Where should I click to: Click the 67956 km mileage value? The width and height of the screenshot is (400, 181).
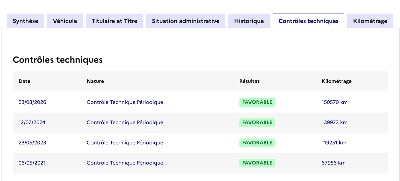(333, 163)
